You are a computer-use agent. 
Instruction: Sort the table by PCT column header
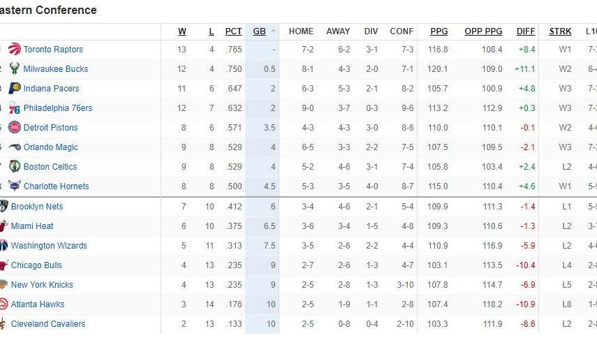pyautogui.click(x=233, y=31)
